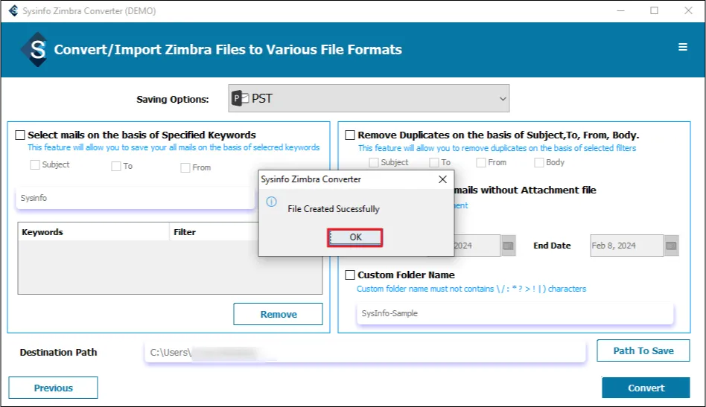Check the Body filter checkbox
The image size is (706, 407).
[538, 162]
